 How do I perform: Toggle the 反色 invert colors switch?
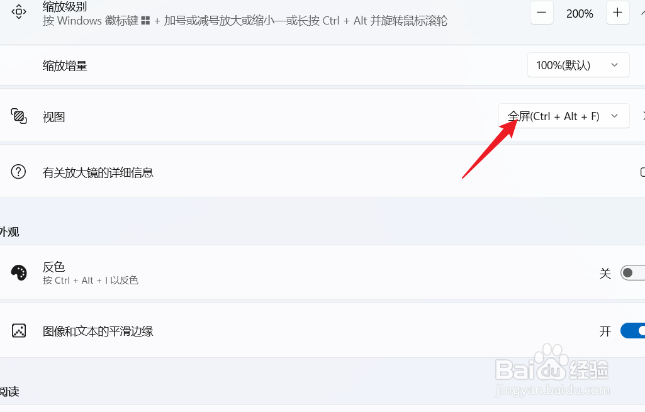(632, 272)
